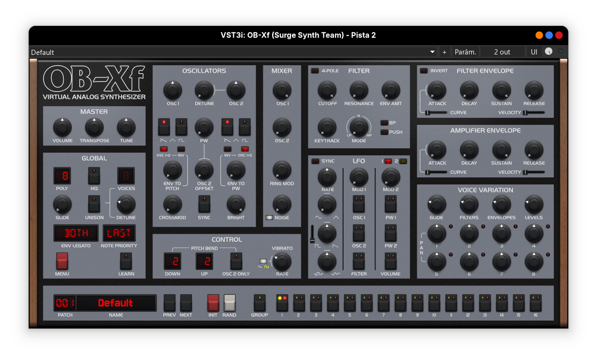Open the Parâm. parameter list
This screenshot has height=360, width=597.
click(465, 52)
